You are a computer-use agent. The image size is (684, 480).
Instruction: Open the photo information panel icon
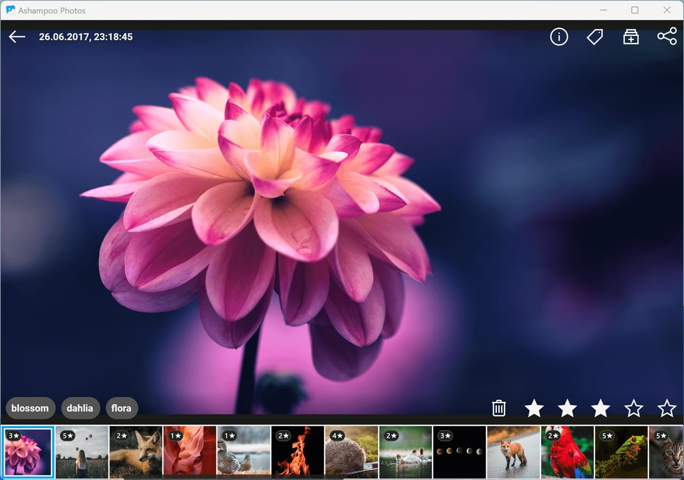pos(559,36)
